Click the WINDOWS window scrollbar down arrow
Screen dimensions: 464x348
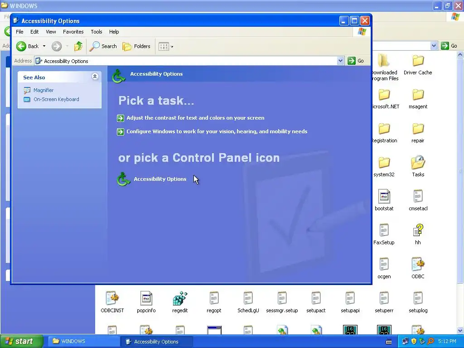point(460,330)
